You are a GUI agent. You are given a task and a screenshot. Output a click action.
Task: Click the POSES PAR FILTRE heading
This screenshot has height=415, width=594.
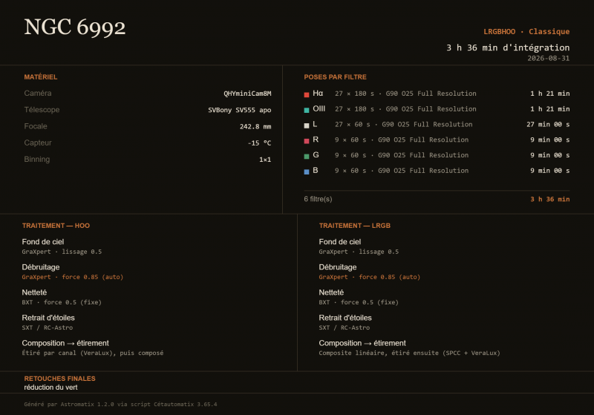click(x=336, y=77)
